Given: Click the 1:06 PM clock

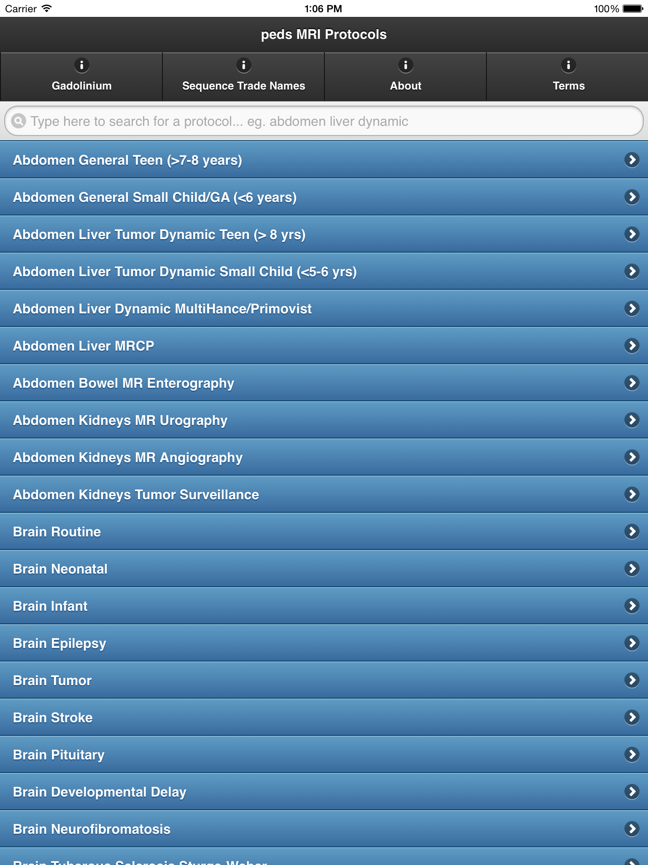Looking at the screenshot, I should (323, 8).
